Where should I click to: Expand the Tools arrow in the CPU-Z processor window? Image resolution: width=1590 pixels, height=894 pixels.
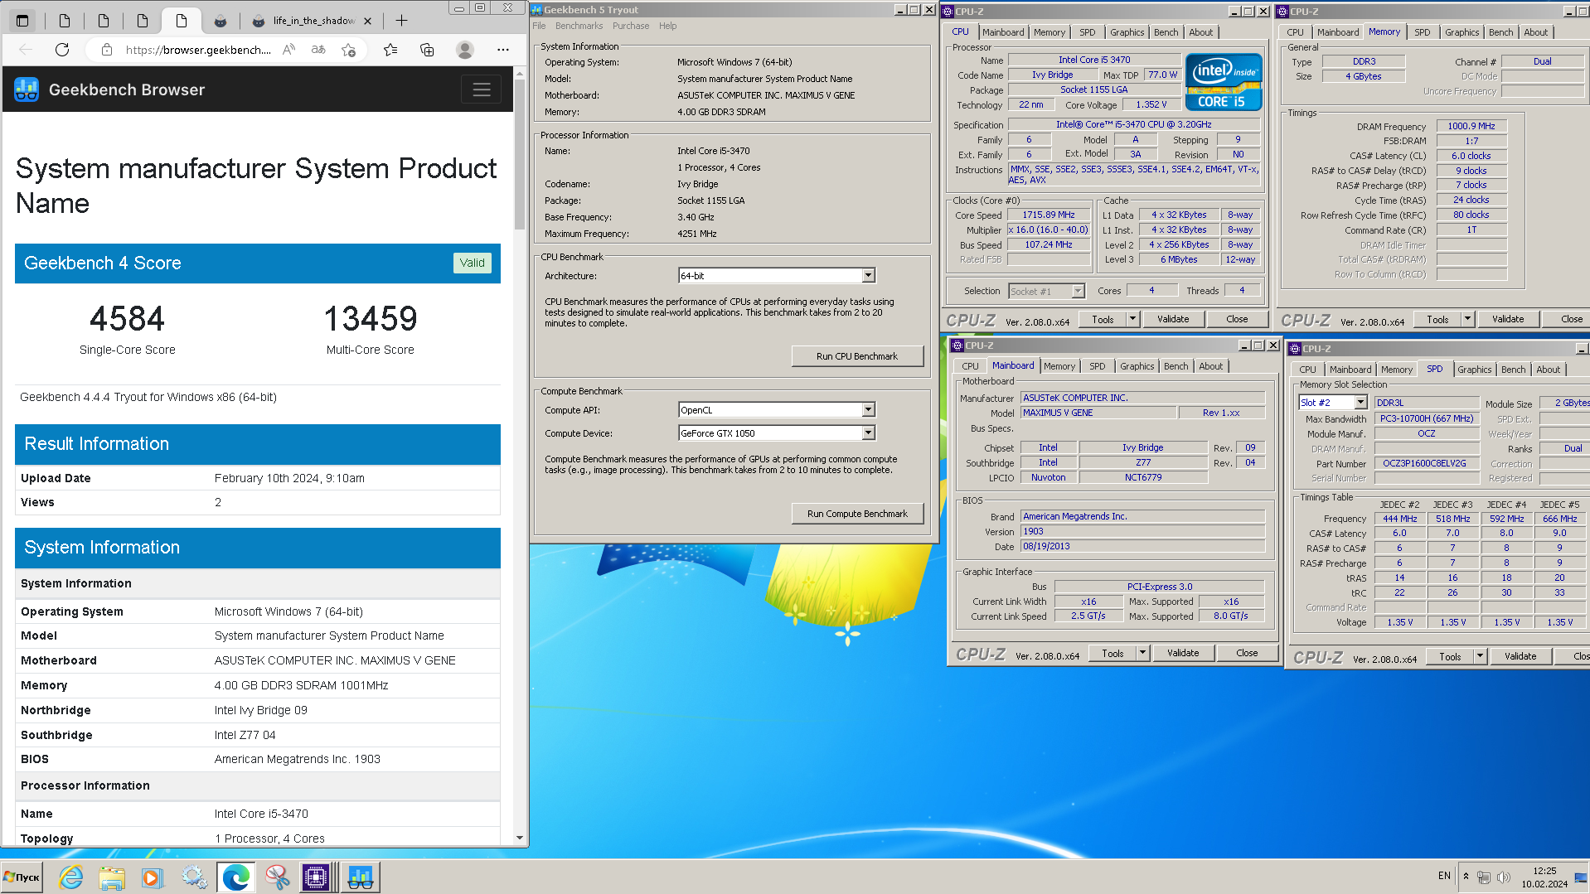tap(1132, 319)
